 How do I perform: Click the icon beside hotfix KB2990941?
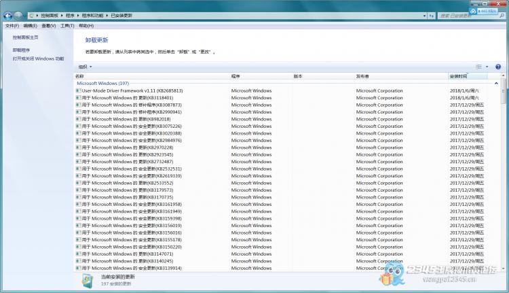78,112
